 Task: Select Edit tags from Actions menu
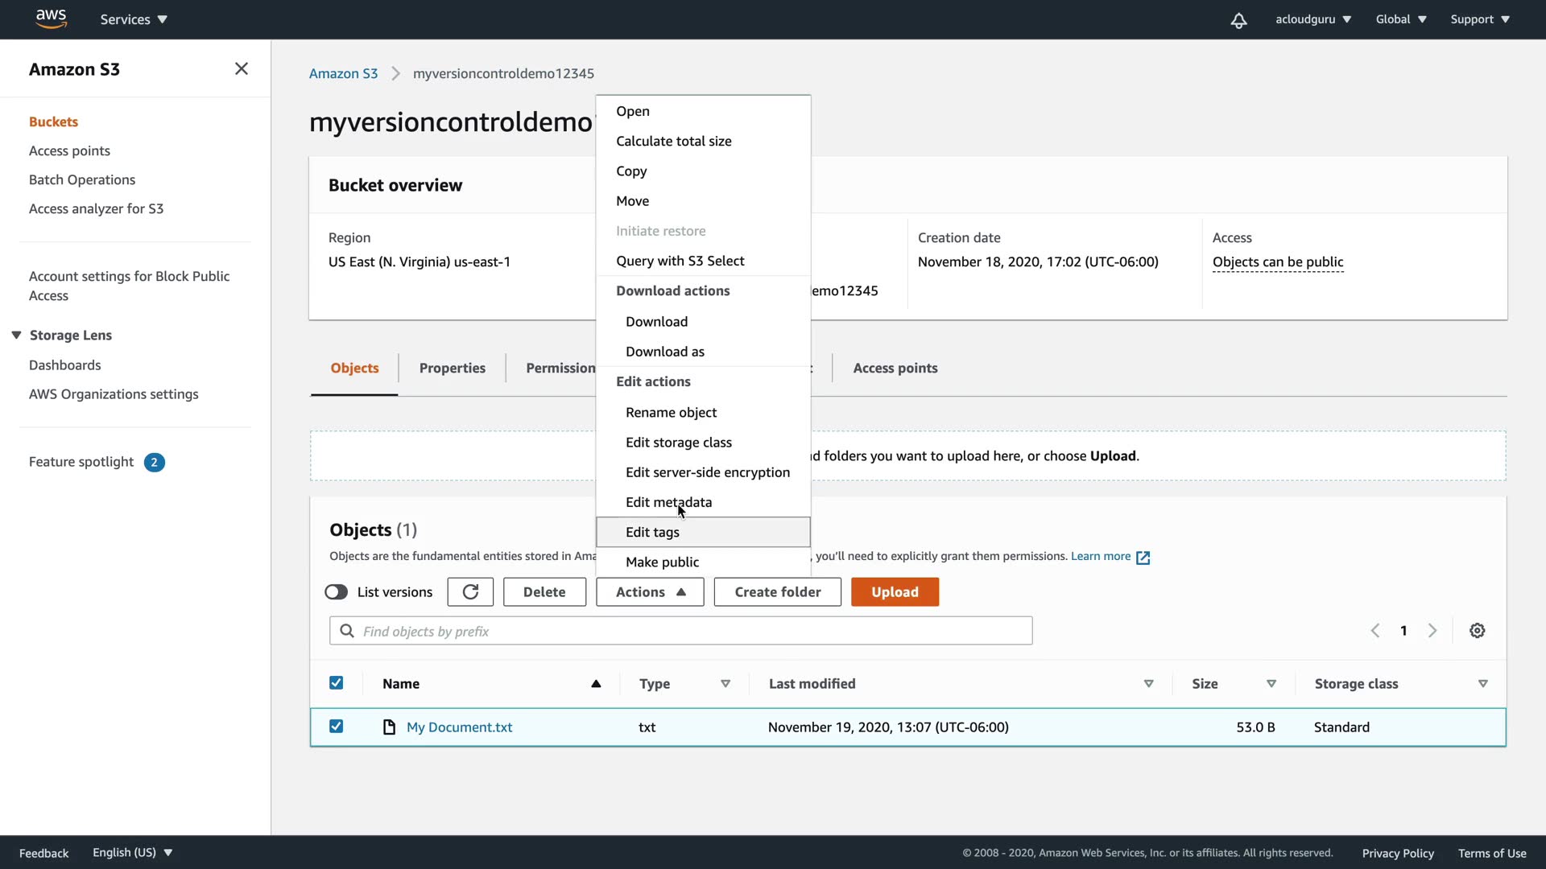coord(652,532)
